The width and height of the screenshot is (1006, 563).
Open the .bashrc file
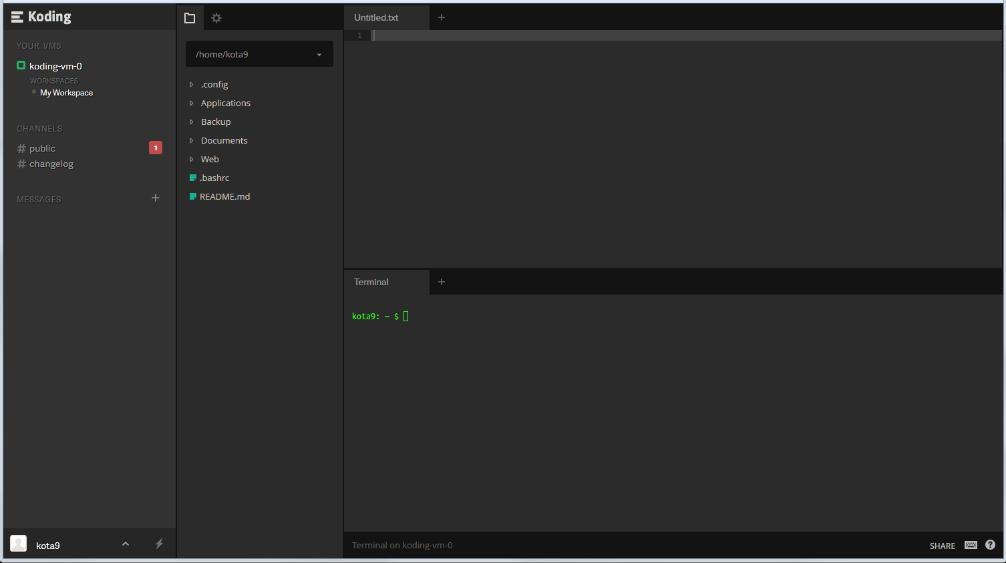[x=214, y=178]
